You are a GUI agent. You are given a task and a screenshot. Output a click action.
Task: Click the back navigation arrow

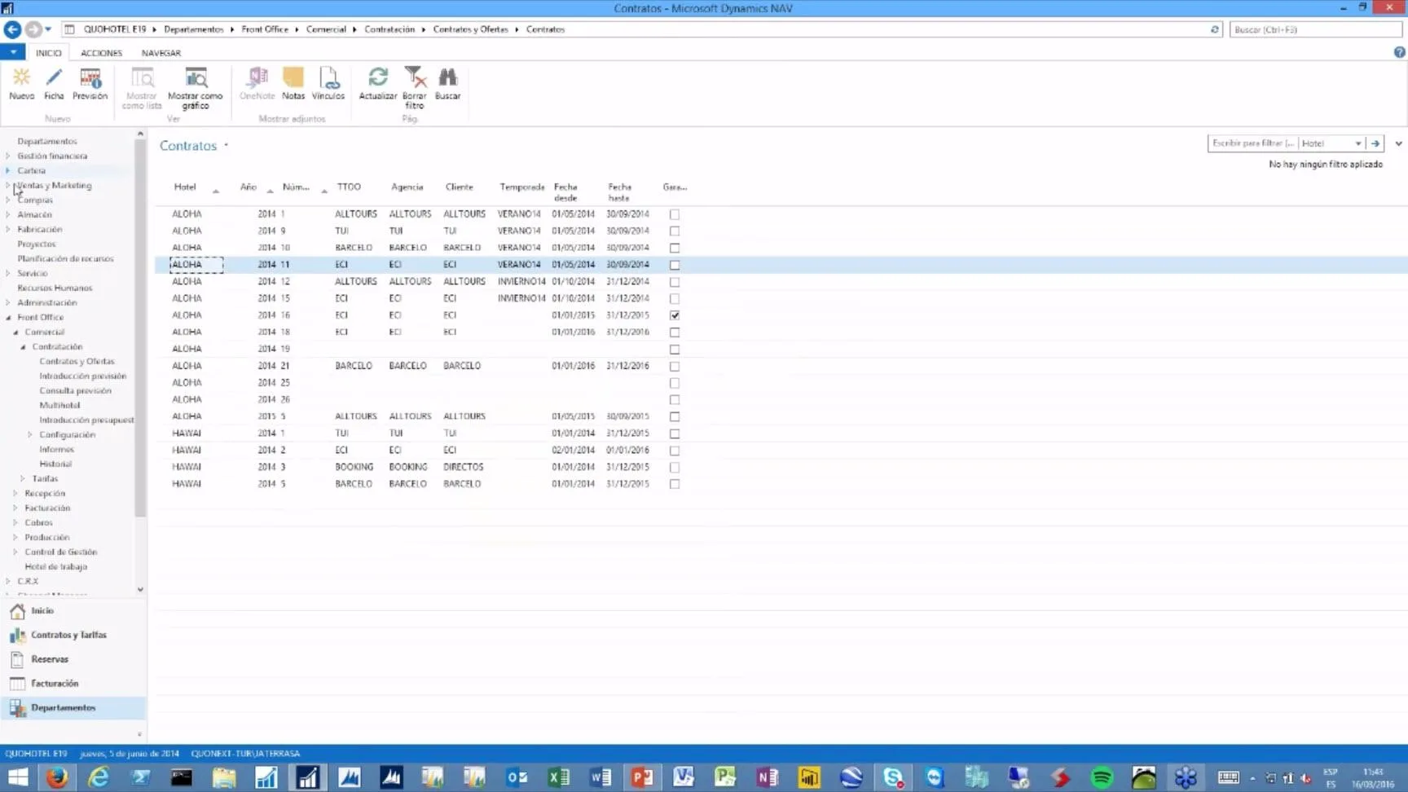click(12, 29)
